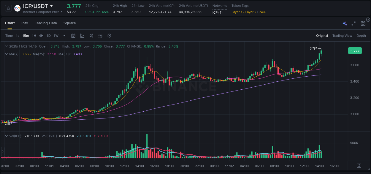Click the candlestick compare icon in the toolbar
The height and width of the screenshot is (174, 371).
(x=91, y=36)
